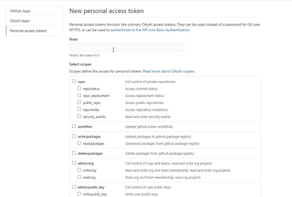Select delete:packages scope checkbox

click(74, 153)
